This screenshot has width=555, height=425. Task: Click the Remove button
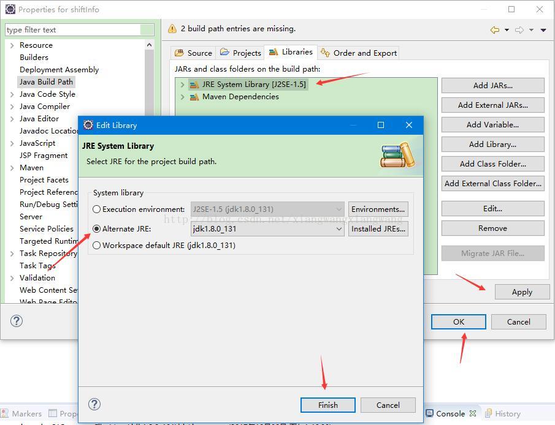492,228
